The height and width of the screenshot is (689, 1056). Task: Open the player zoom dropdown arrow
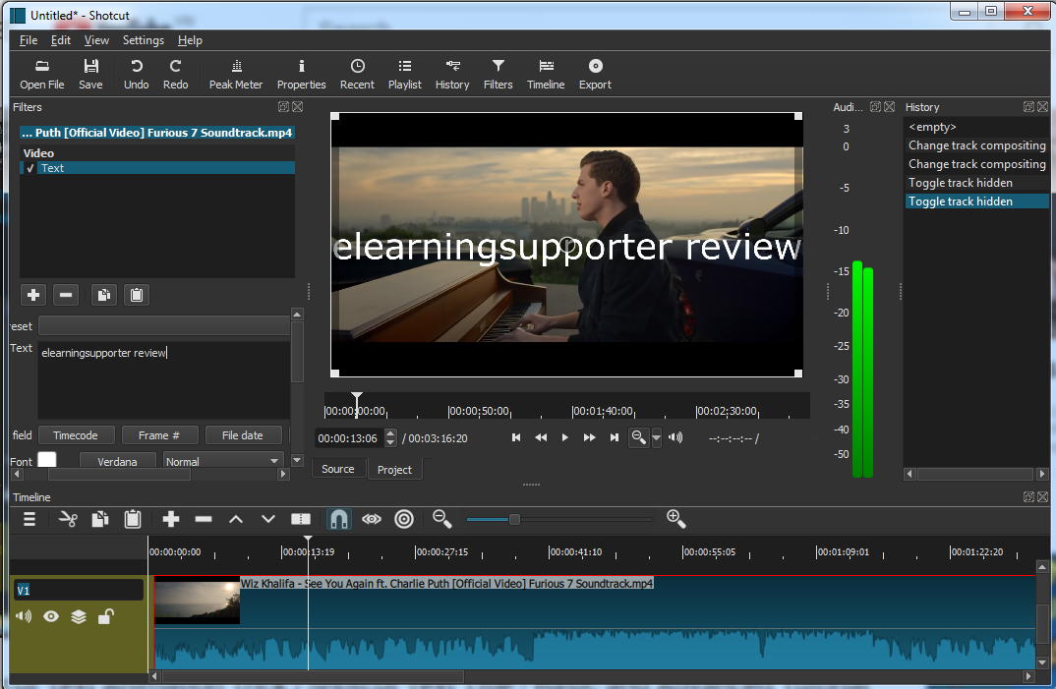[x=657, y=437]
